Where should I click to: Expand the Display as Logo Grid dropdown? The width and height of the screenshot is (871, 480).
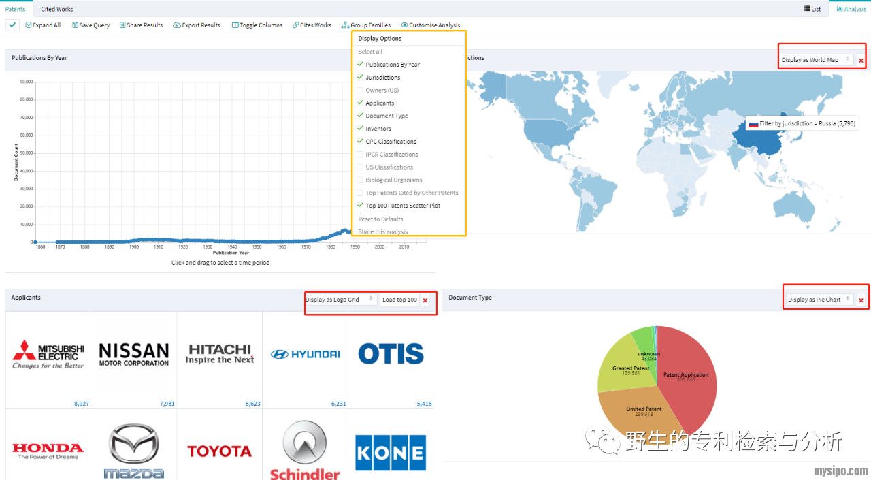point(340,300)
